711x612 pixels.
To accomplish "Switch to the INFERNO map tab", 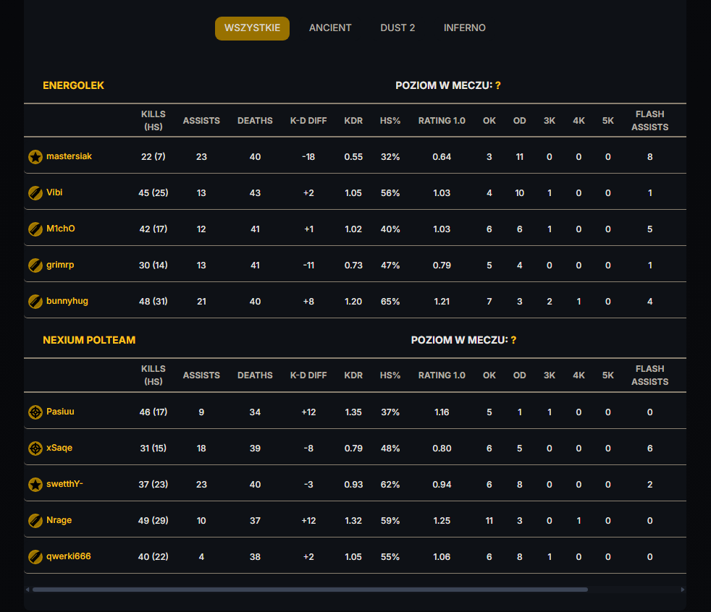I will pos(464,28).
